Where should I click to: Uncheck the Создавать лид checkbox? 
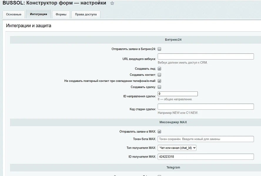[x=159, y=69]
